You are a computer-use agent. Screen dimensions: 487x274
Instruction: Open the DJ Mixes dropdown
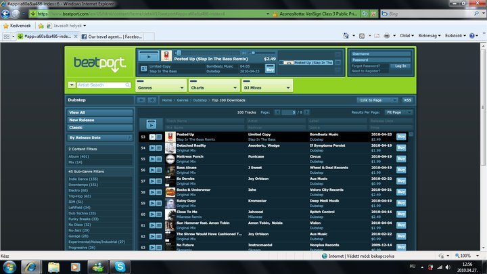pos(267,85)
